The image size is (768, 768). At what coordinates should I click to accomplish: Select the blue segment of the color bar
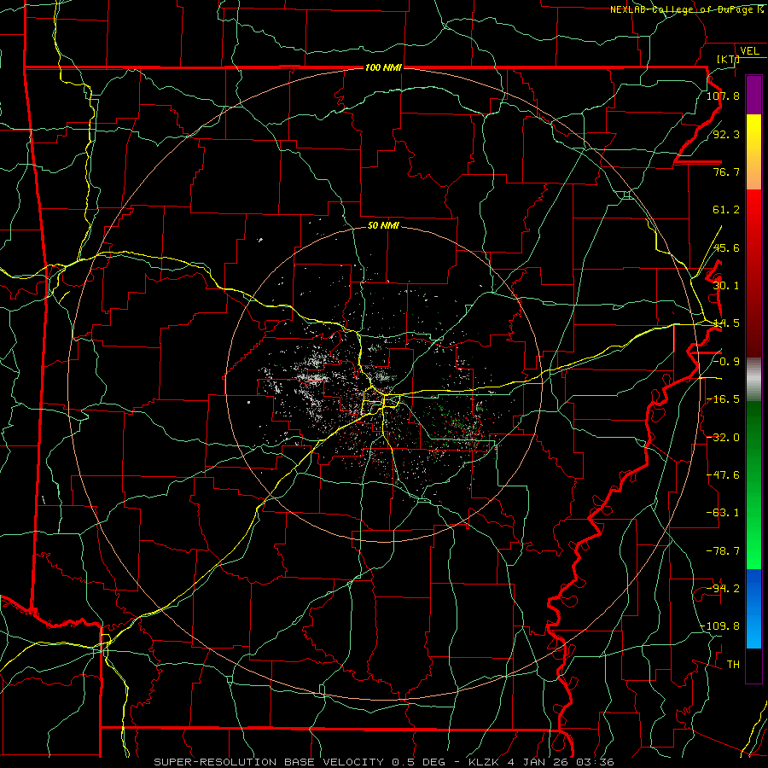coord(753,608)
